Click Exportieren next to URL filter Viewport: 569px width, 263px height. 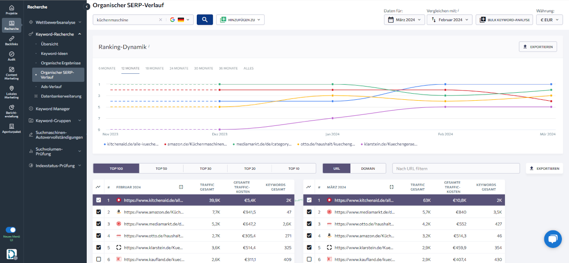pos(544,168)
